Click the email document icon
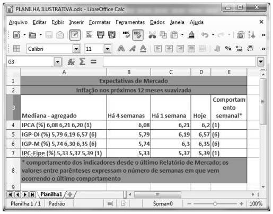273x214 pixels. coord(60,35)
